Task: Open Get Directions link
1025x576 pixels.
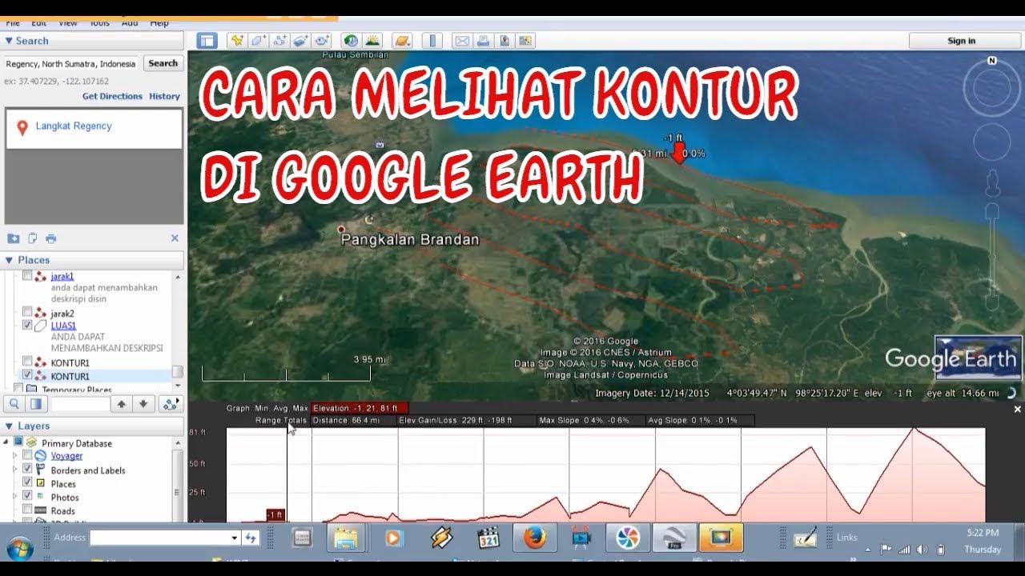Action: (x=112, y=96)
